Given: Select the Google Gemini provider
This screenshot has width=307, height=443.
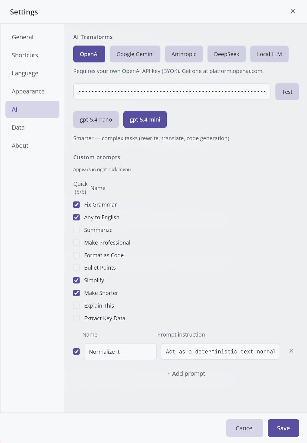Looking at the screenshot, I should click(x=135, y=54).
